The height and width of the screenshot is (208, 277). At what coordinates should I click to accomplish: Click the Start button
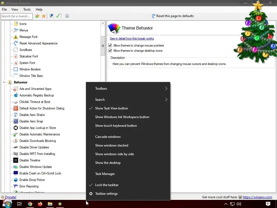pyautogui.click(x=7, y=204)
